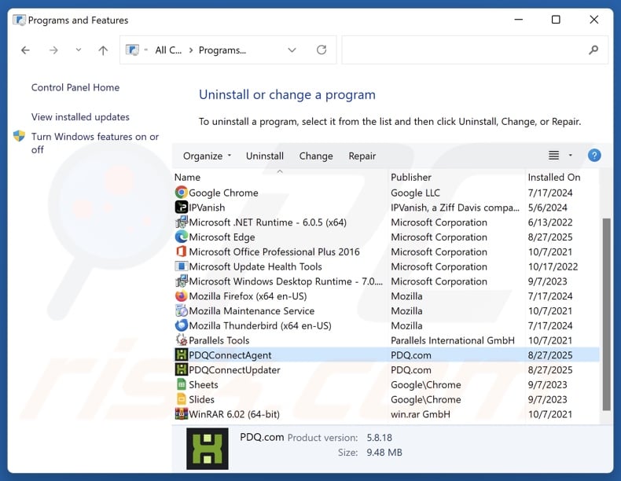
Task: Click the Slides program icon
Action: 181,399
